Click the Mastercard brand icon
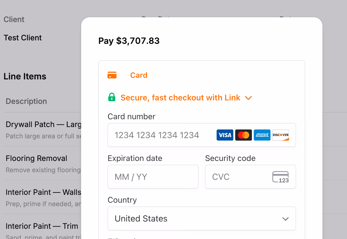Screen dimensions: 347x239 [243, 135]
